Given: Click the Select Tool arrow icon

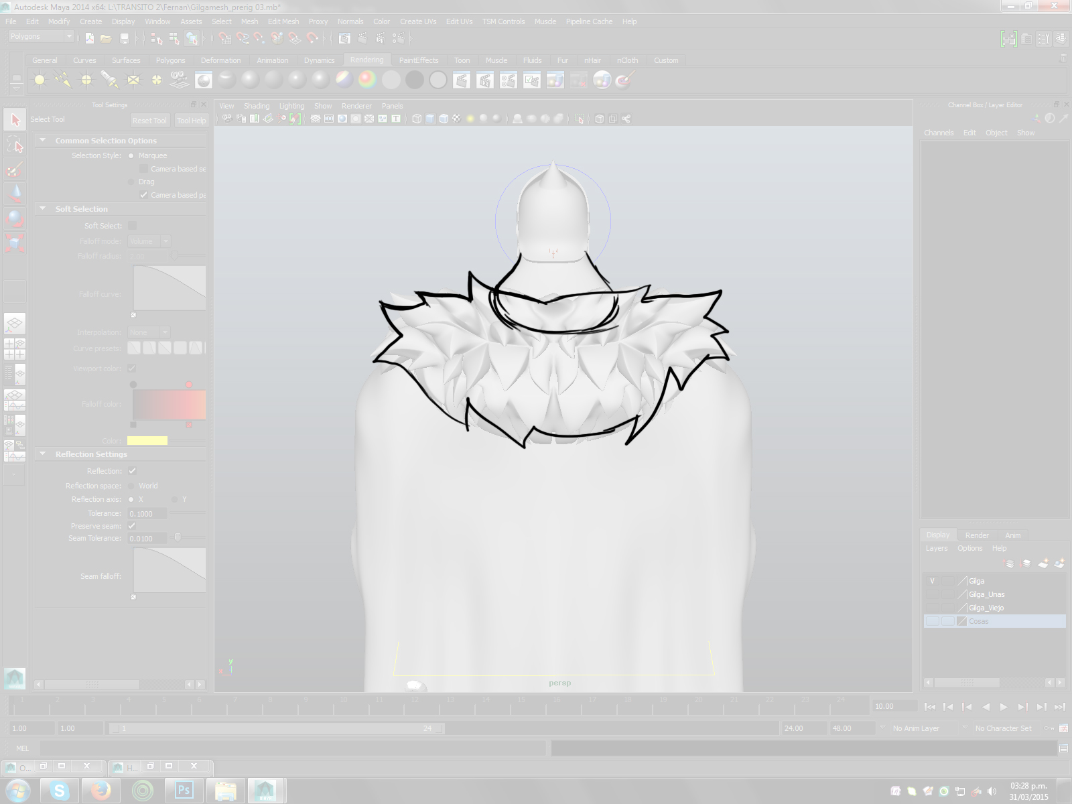Looking at the screenshot, I should tap(15, 120).
